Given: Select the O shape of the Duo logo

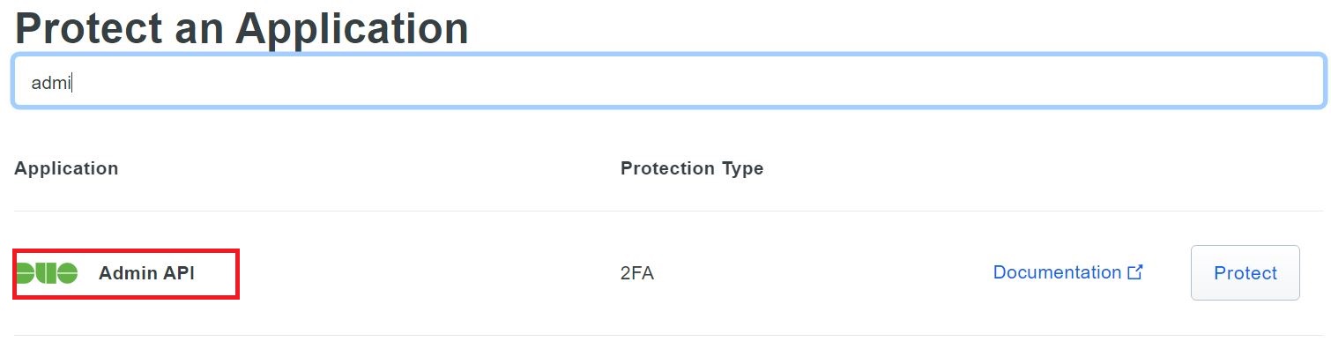Looking at the screenshot, I should click(x=68, y=273).
